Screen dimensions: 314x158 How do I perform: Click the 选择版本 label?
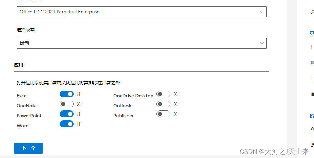click(x=26, y=30)
